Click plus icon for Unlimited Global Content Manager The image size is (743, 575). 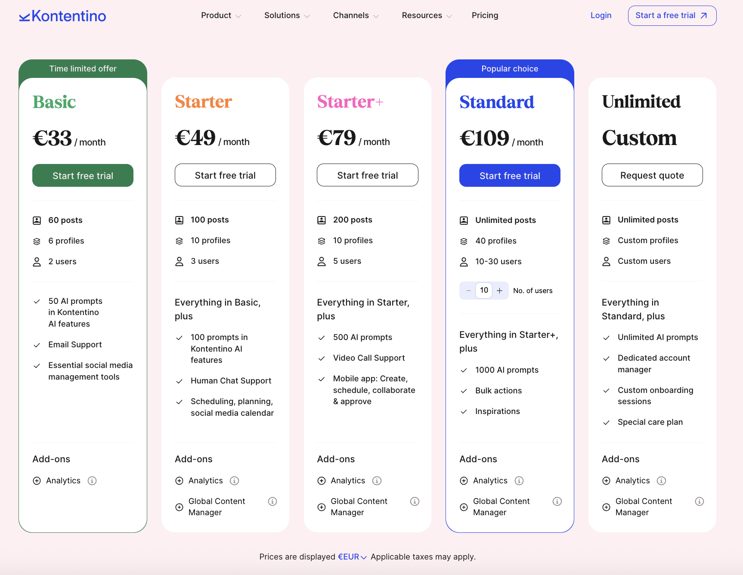[607, 507]
